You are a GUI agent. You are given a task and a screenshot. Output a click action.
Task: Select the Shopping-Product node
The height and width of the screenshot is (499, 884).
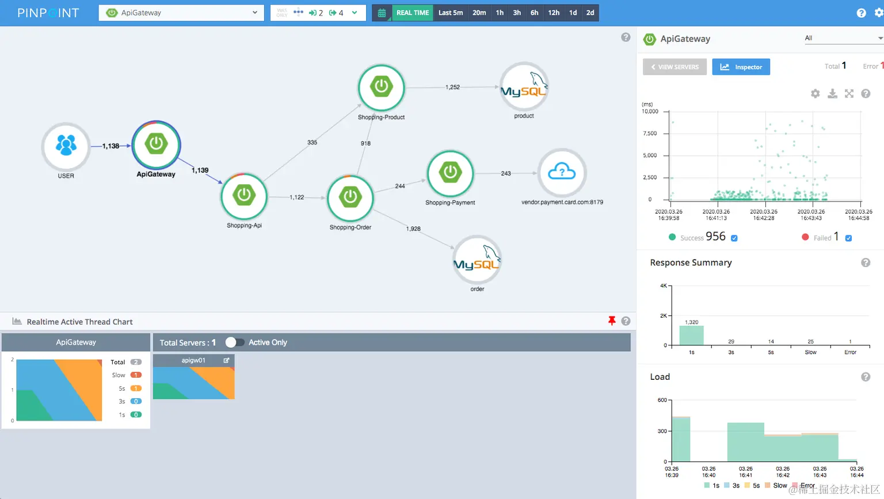point(381,87)
